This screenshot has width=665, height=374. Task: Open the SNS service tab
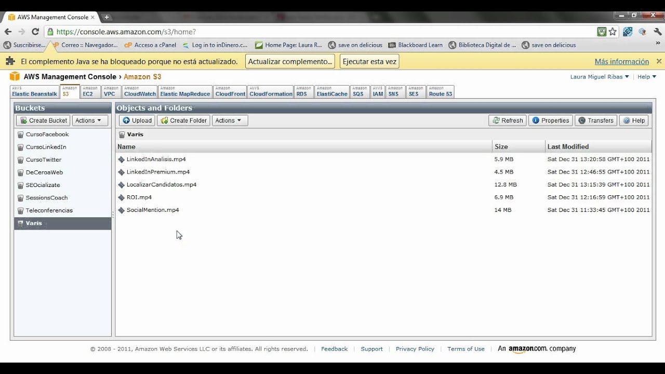coord(395,91)
